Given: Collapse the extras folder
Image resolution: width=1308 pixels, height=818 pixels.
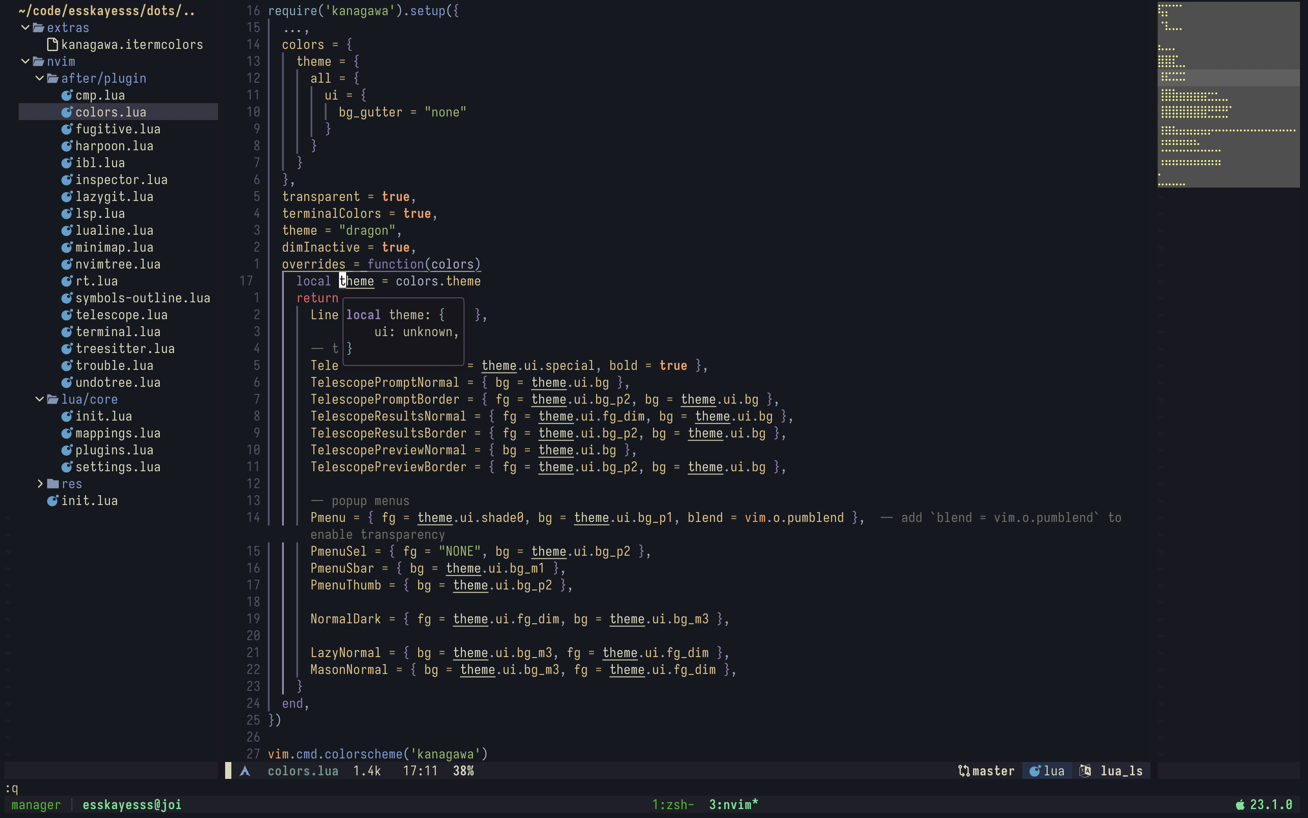Looking at the screenshot, I should [25, 27].
